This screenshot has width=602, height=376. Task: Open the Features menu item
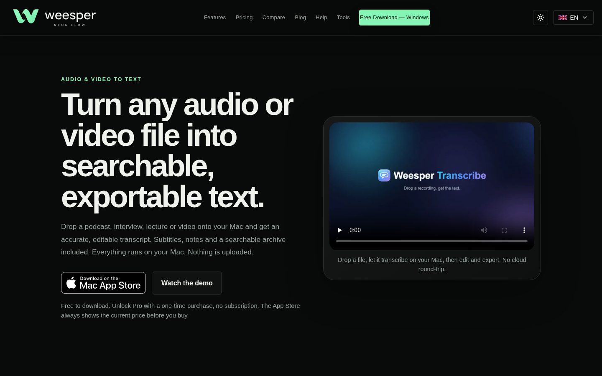(x=215, y=18)
